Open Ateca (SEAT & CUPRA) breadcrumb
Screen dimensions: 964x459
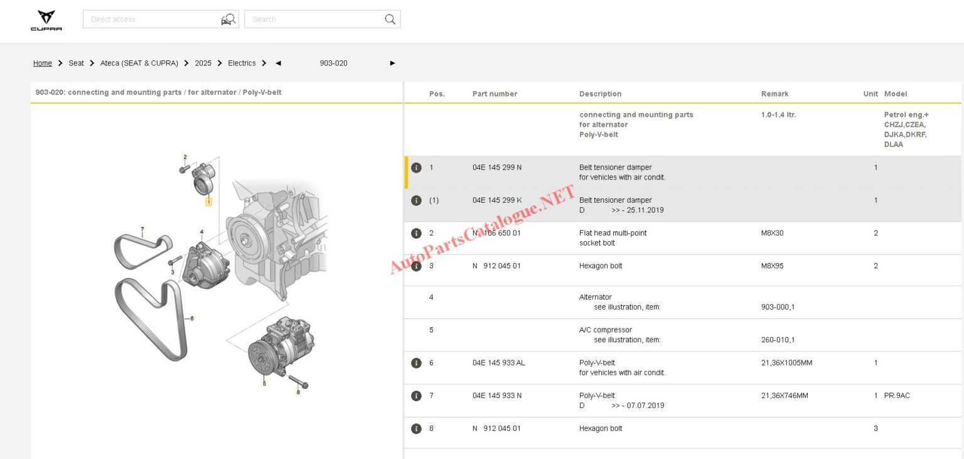139,63
